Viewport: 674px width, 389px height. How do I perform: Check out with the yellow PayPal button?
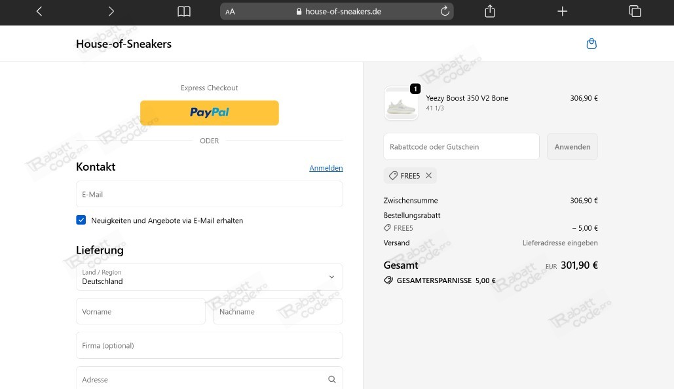(209, 112)
